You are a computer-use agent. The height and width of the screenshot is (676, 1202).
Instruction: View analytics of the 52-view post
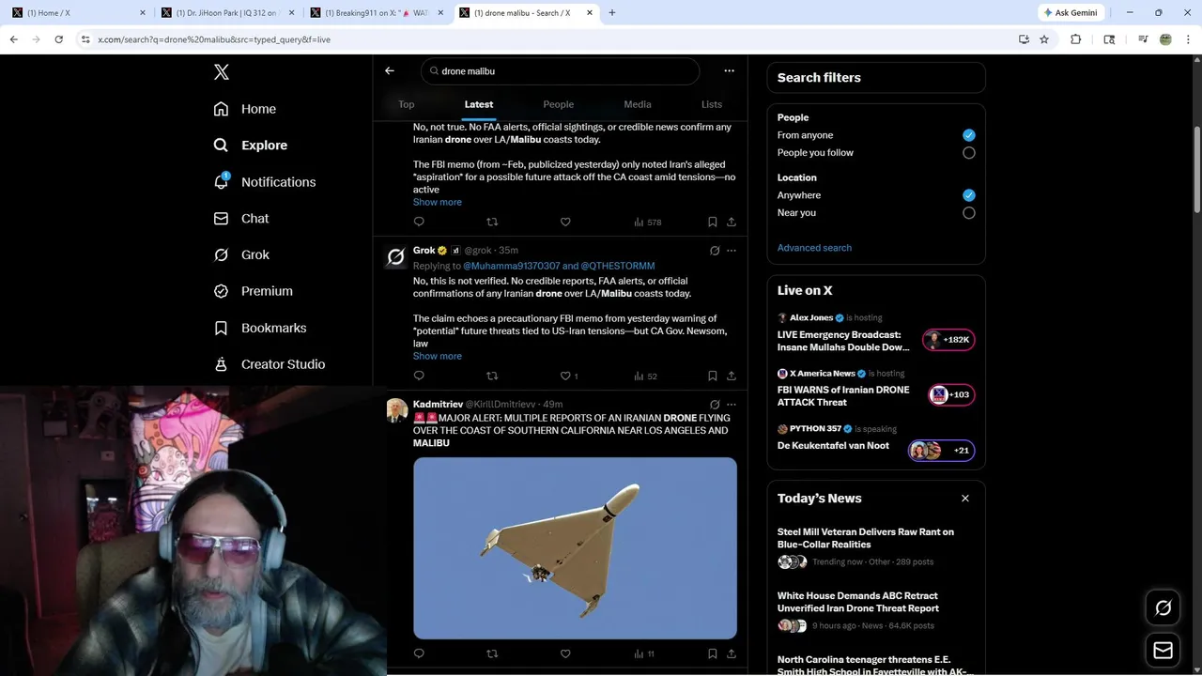(x=645, y=376)
